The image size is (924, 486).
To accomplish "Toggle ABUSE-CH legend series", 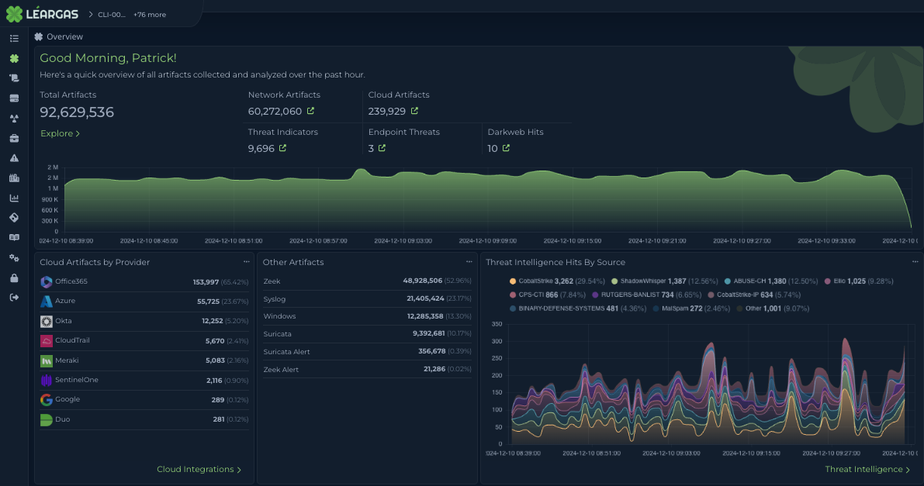I will click(x=771, y=281).
